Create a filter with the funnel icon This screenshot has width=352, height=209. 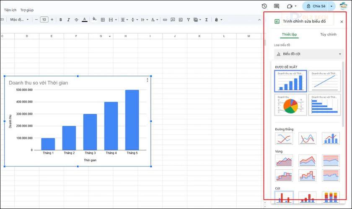(x=188, y=20)
